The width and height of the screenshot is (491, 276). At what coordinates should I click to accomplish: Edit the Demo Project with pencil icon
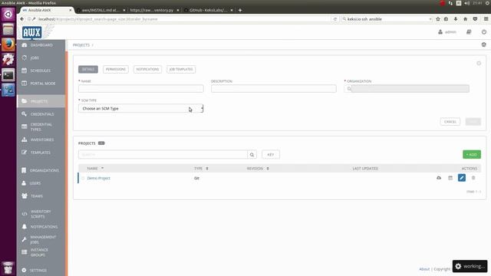point(462,178)
